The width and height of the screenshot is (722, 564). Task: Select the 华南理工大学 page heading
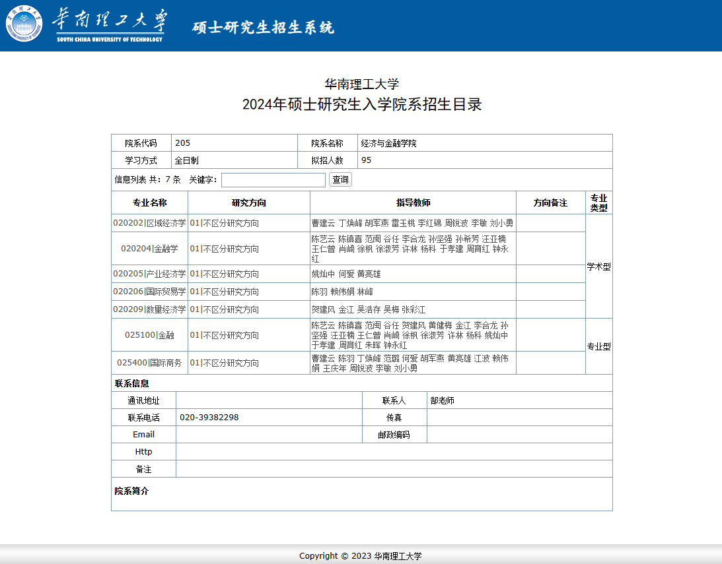point(361,84)
